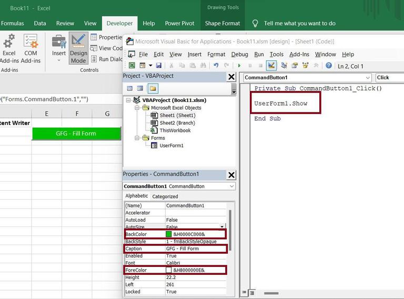This screenshot has height=299, width=404.
Task: Click the Tell me lightbulb icon
Action: [255, 24]
